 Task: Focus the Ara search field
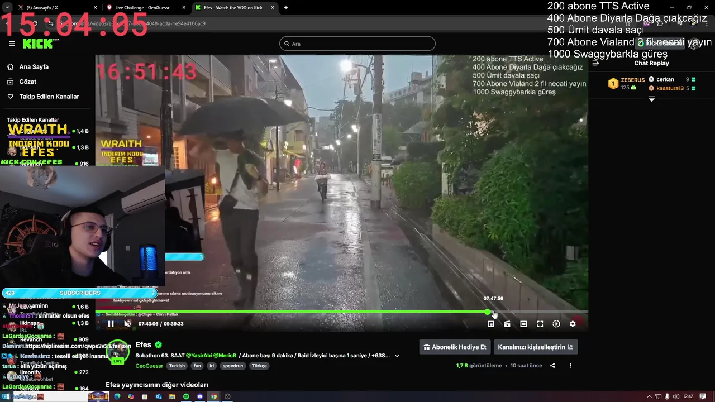pyautogui.click(x=357, y=44)
